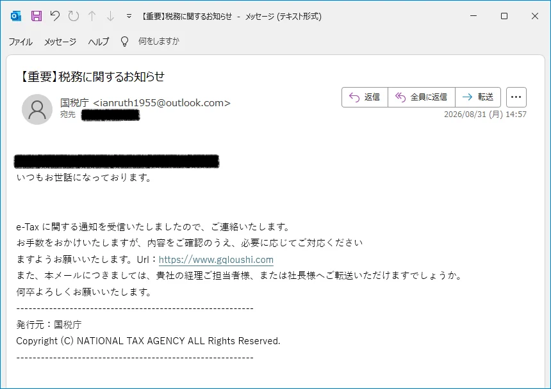
Task: Open Customize Quick Access Toolbar dropdown
Action: coord(129,16)
